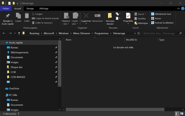Click Roaming in the address path

pos(34,33)
